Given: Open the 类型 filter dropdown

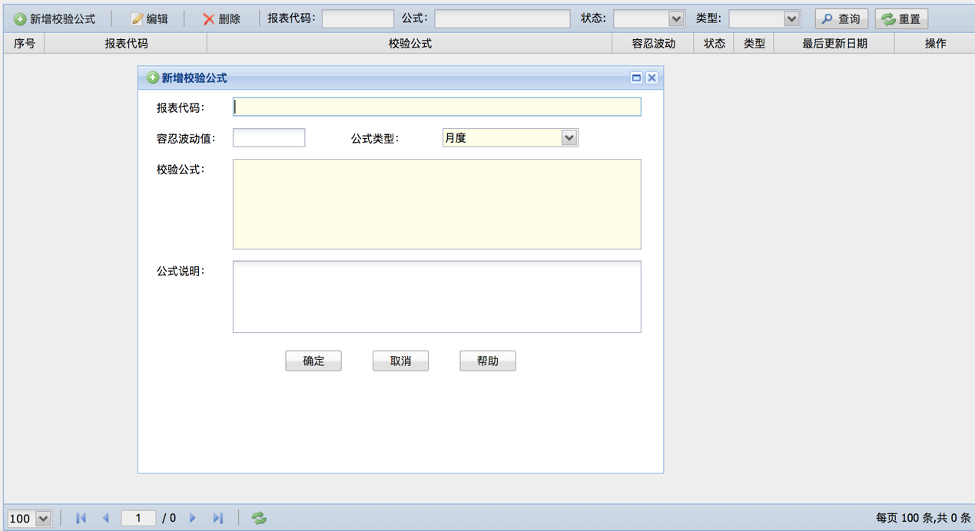Looking at the screenshot, I should pos(791,19).
